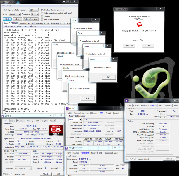Click the Core Speed 1400.0 MHz value

(22, 154)
